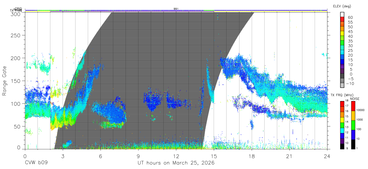
Task: Click the 'CVW b09' radar label
Action: pos(36,163)
